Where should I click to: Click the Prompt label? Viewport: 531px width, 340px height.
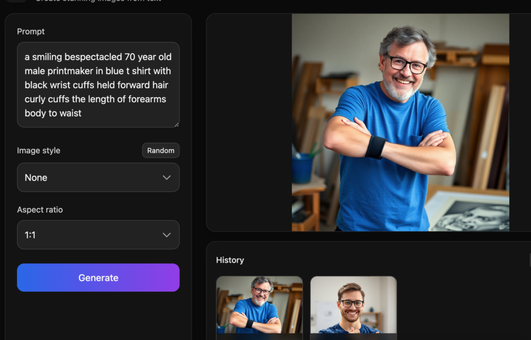31,32
